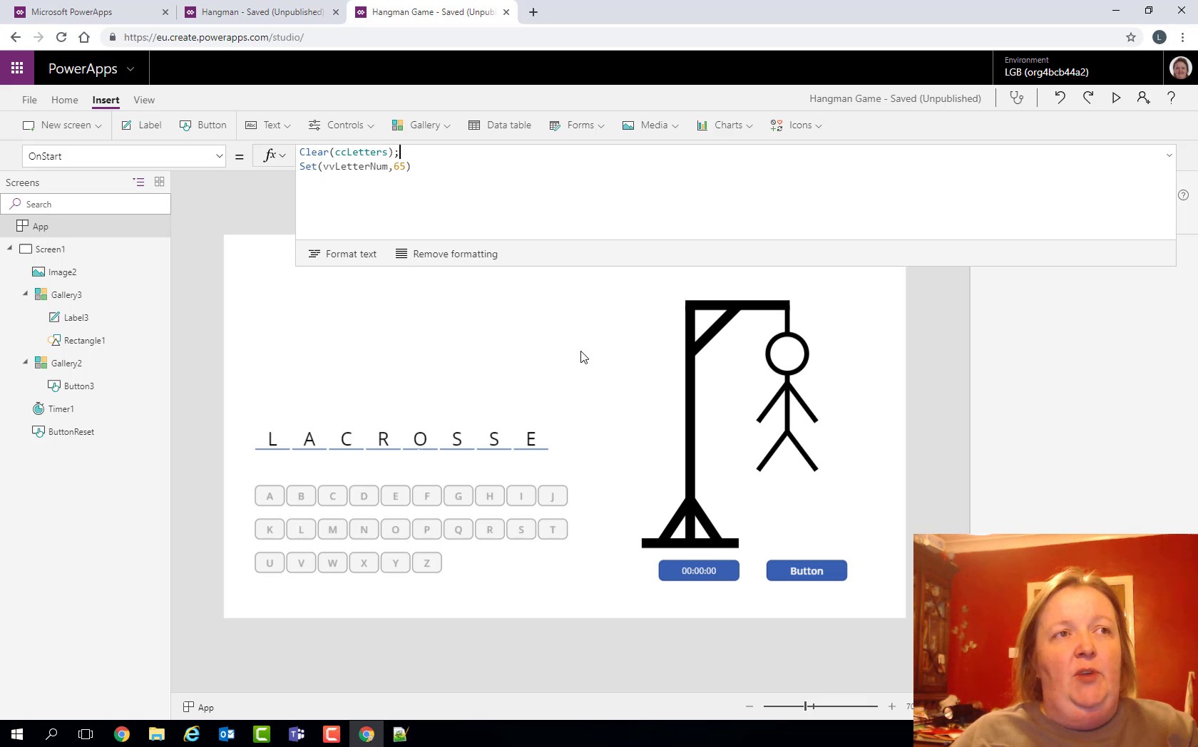Image resolution: width=1198 pixels, height=747 pixels.
Task: Collapse the Gallery3 tree node
Action: 26,294
